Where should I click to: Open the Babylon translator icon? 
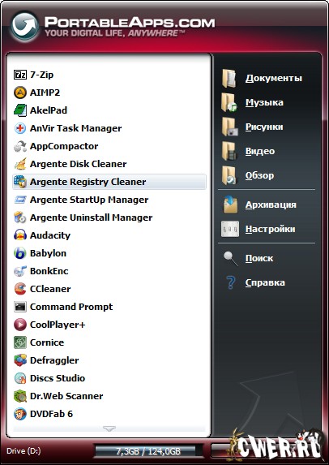pos(20,253)
